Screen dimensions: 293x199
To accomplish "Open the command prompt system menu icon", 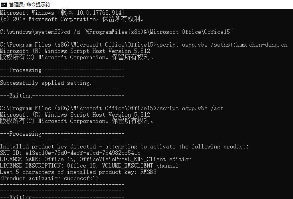I will pyautogui.click(x=4, y=4).
